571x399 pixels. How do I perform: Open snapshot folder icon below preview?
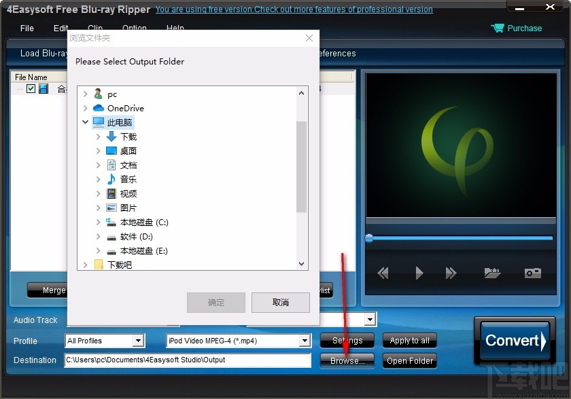[492, 273]
